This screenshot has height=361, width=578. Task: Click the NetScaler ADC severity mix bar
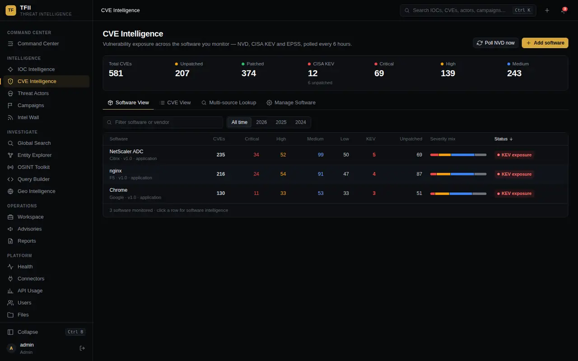click(x=458, y=155)
